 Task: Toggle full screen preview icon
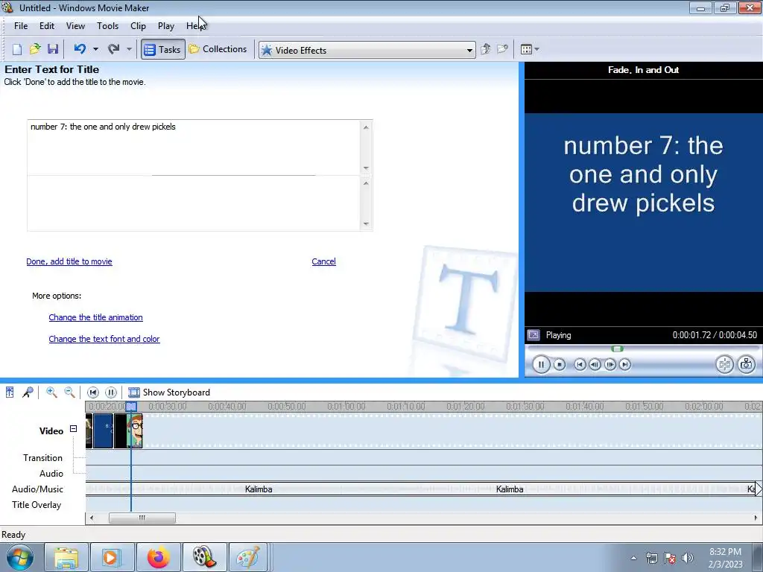(534, 335)
